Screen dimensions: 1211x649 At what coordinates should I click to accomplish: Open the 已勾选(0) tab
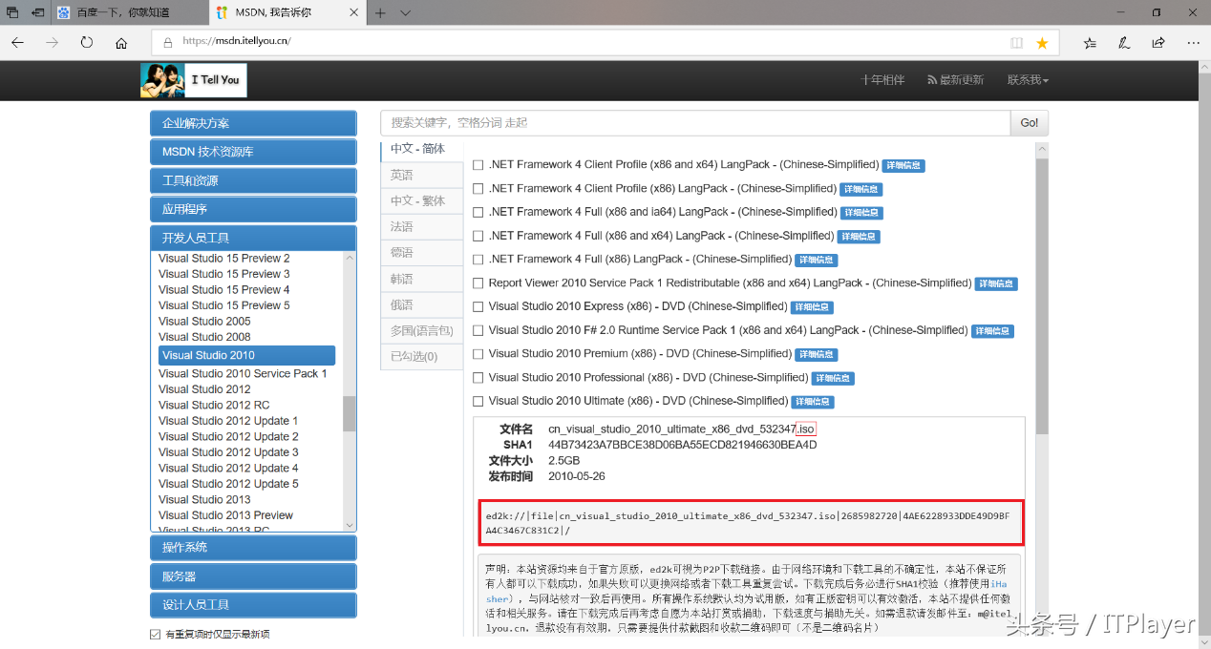421,357
